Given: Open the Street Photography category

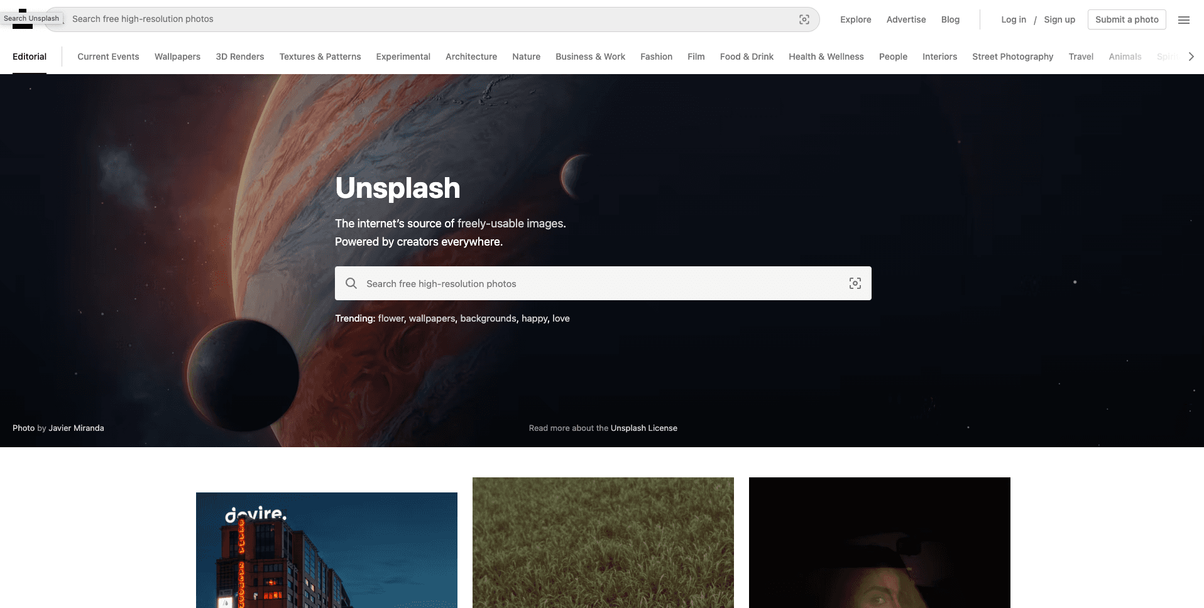Looking at the screenshot, I should tap(1012, 57).
